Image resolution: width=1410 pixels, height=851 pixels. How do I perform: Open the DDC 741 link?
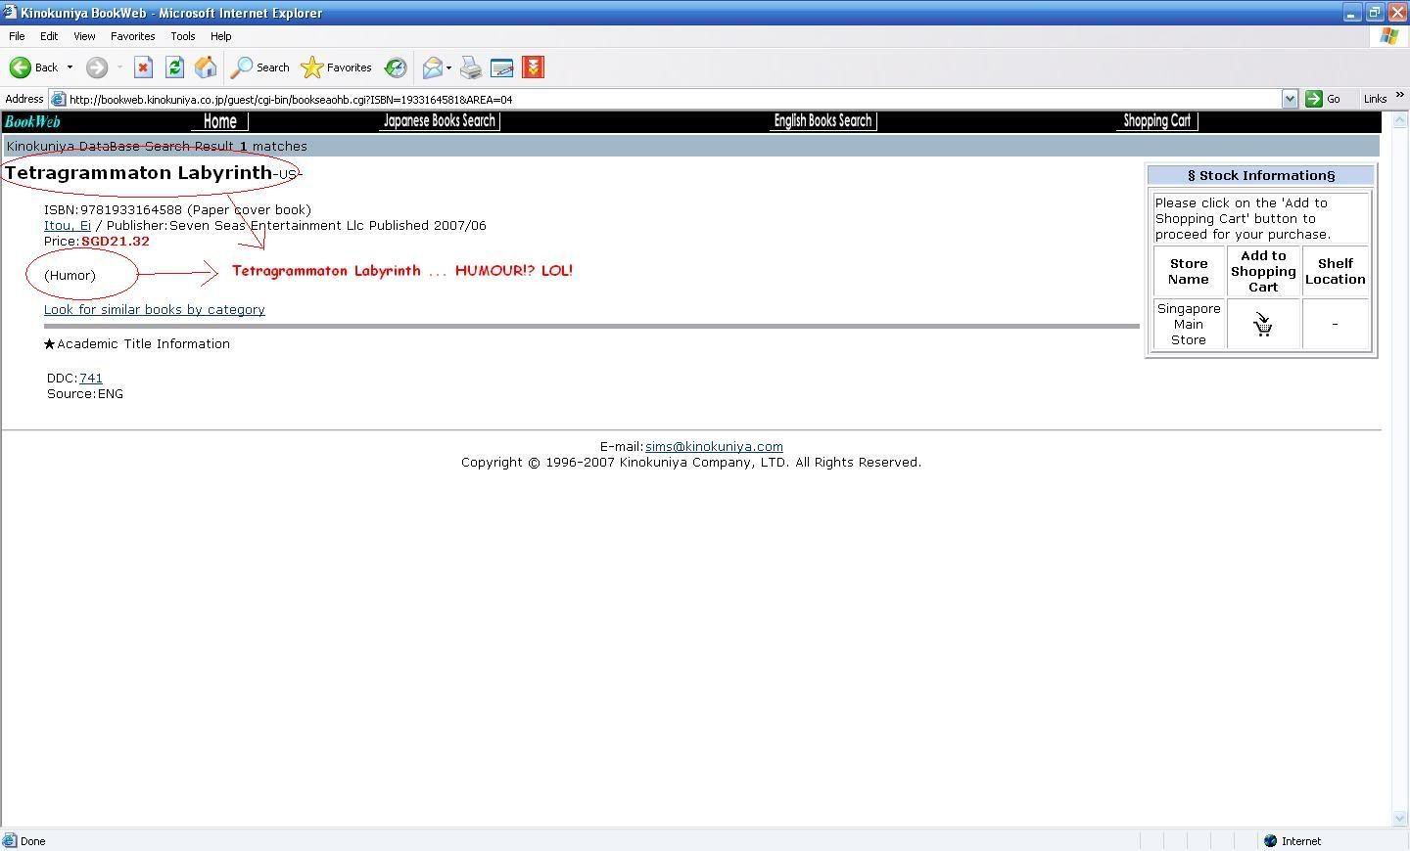pos(90,378)
